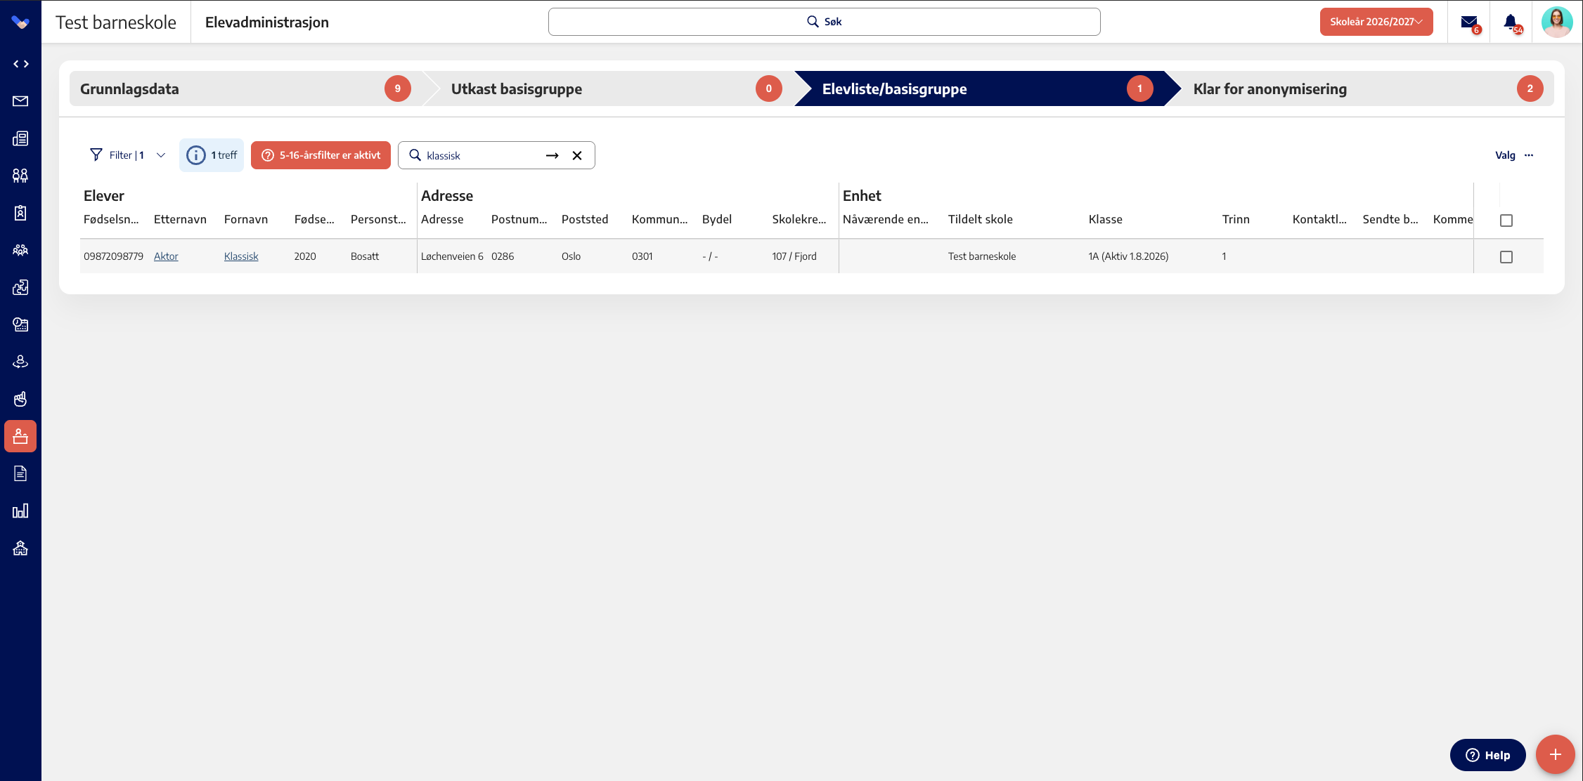Viewport: 1583px width, 781px height.
Task: Open the mail envelope icon in sidebar
Action: pyautogui.click(x=20, y=101)
